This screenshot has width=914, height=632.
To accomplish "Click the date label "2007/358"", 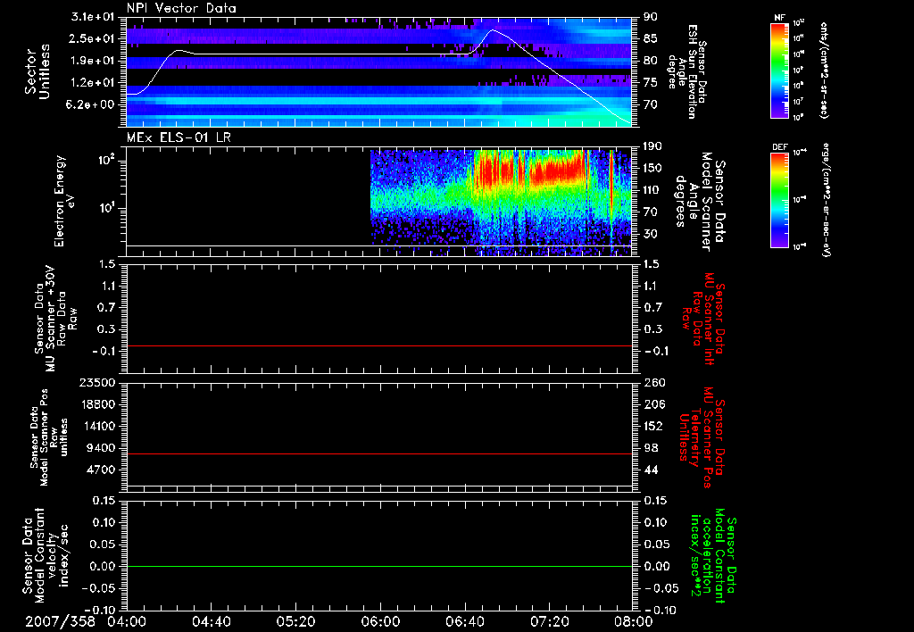I will pyautogui.click(x=60, y=621).
